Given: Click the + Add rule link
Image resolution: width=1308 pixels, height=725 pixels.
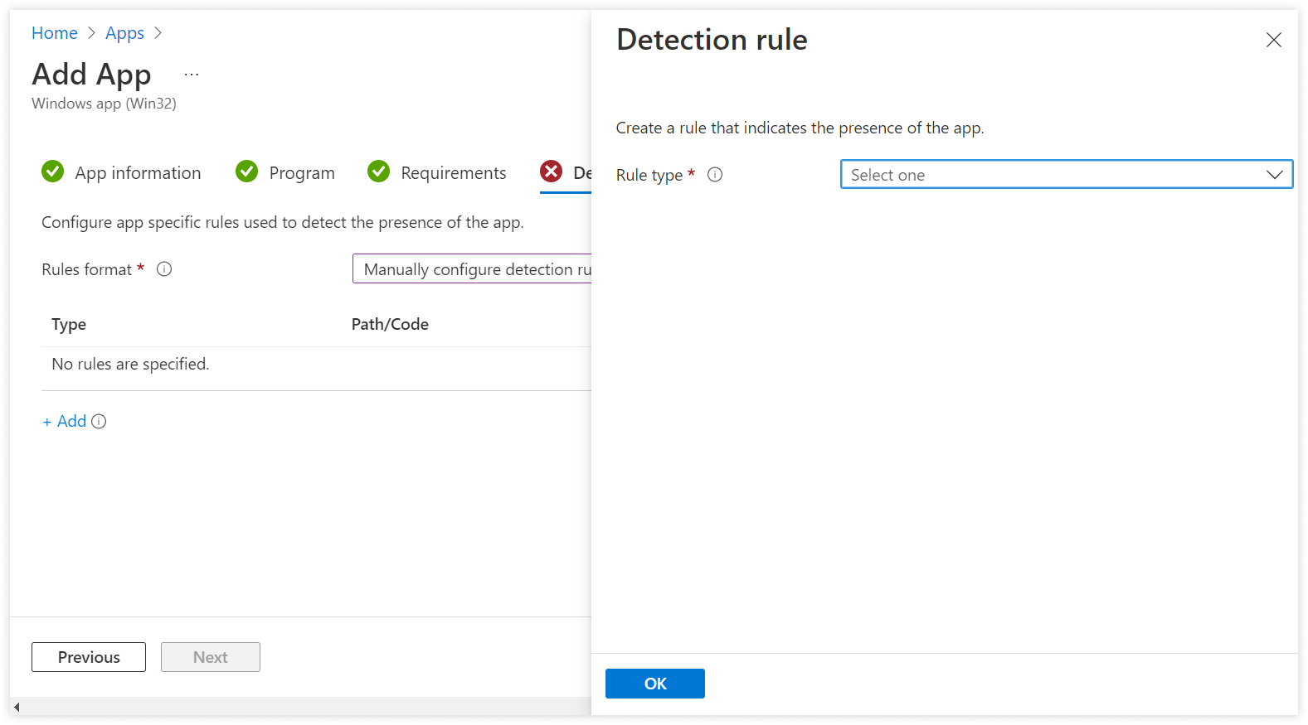Looking at the screenshot, I should 65,422.
